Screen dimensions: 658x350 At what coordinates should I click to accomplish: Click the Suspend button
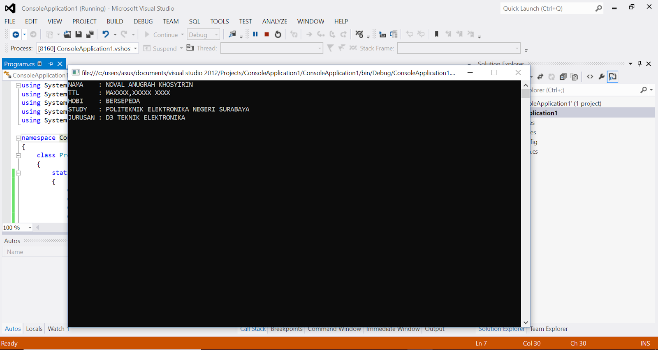(160, 48)
